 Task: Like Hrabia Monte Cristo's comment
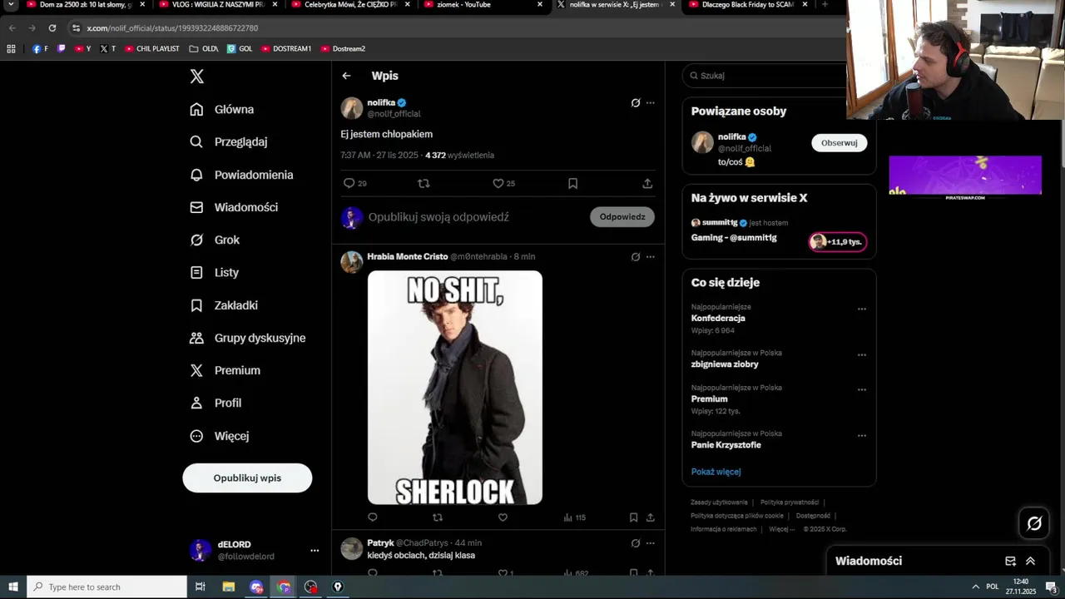pyautogui.click(x=503, y=517)
